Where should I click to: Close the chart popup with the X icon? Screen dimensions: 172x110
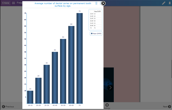(103, 3)
